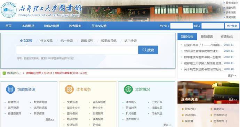Screen dimensions: 240x127
Task: Click the main search text box
Action: pyautogui.click(x=77, y=50)
